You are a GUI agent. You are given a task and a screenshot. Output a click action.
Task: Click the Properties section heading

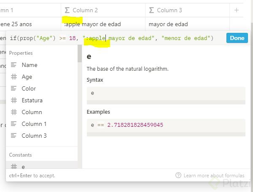tap(21, 53)
